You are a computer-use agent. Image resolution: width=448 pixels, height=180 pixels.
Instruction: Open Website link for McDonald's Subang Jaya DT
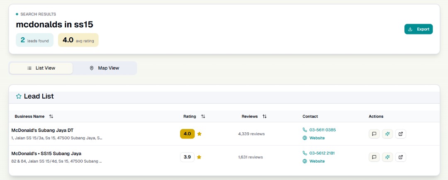317,138
